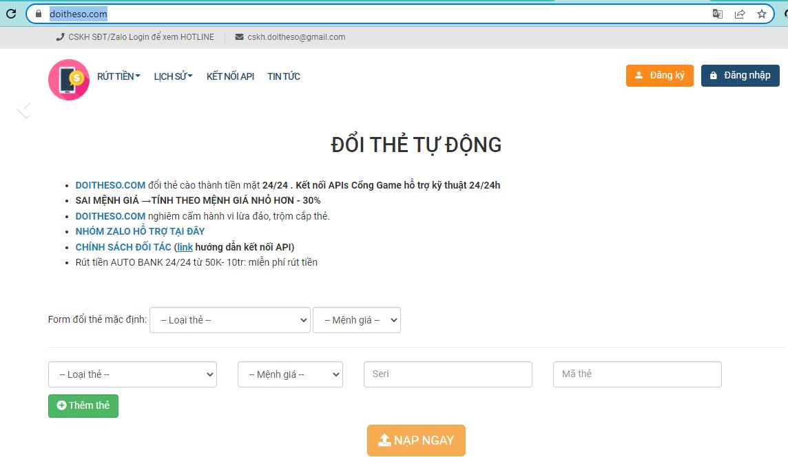The height and width of the screenshot is (457, 788).
Task: Focus the Mã thẻ input field
Action: point(637,374)
